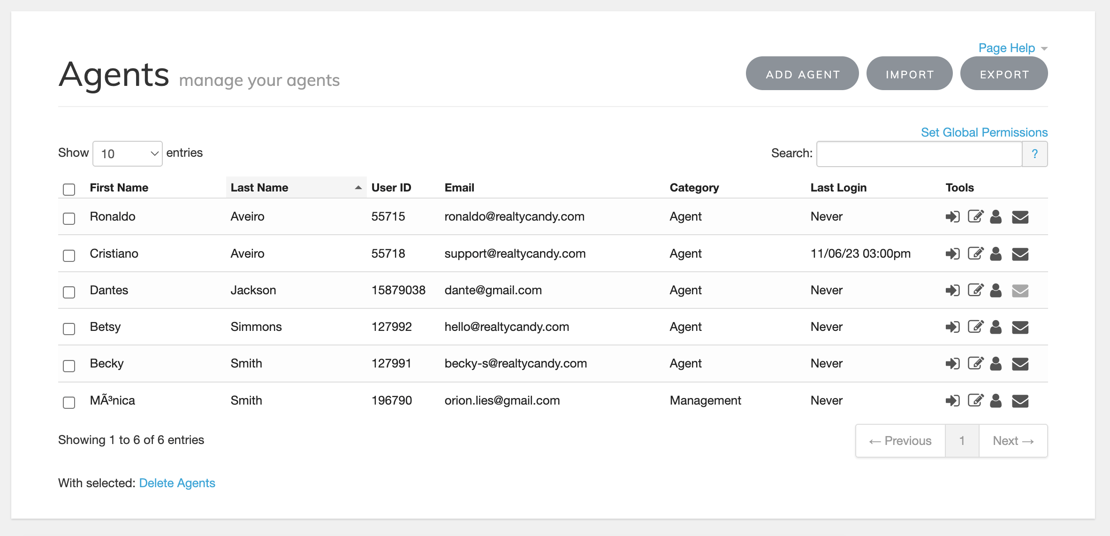Go to page 1 in pagination
Viewport: 1110px width, 536px height.
962,441
